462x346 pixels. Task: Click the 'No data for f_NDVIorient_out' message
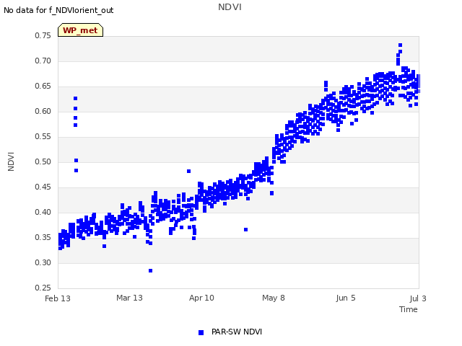[58, 10]
